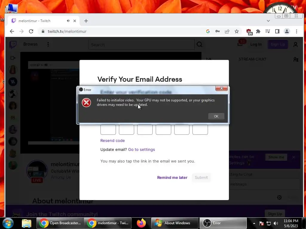The width and height of the screenshot is (306, 229).
Task: Open the Chrome profile avatar
Action: coord(287,31)
